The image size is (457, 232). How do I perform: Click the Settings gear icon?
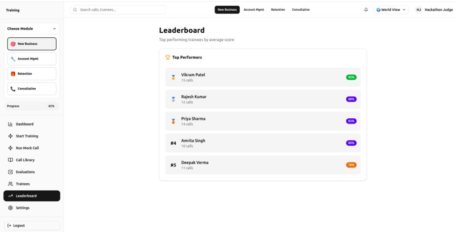[10, 208]
